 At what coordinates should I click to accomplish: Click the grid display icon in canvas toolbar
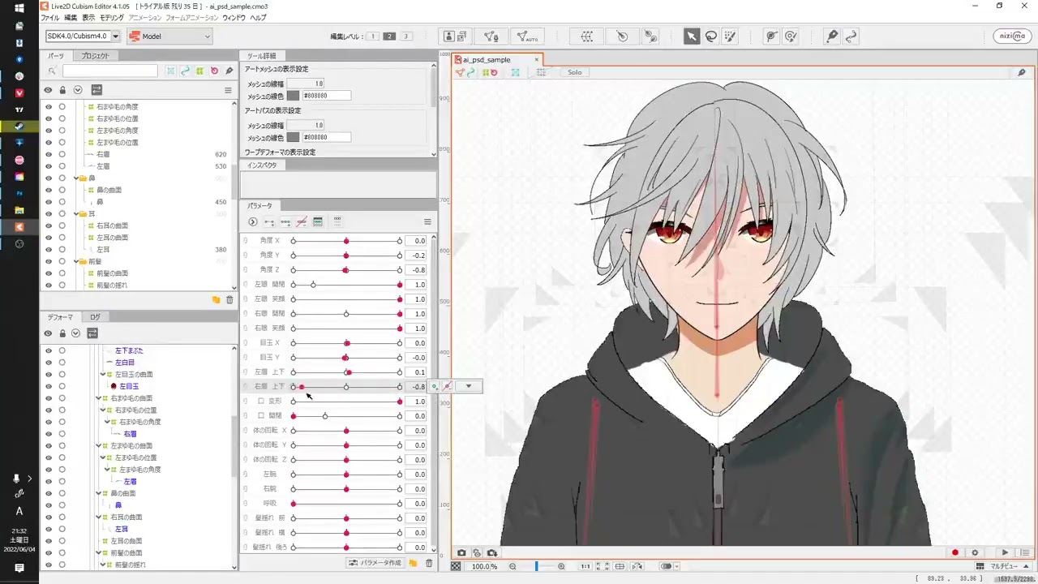pyautogui.click(x=541, y=72)
